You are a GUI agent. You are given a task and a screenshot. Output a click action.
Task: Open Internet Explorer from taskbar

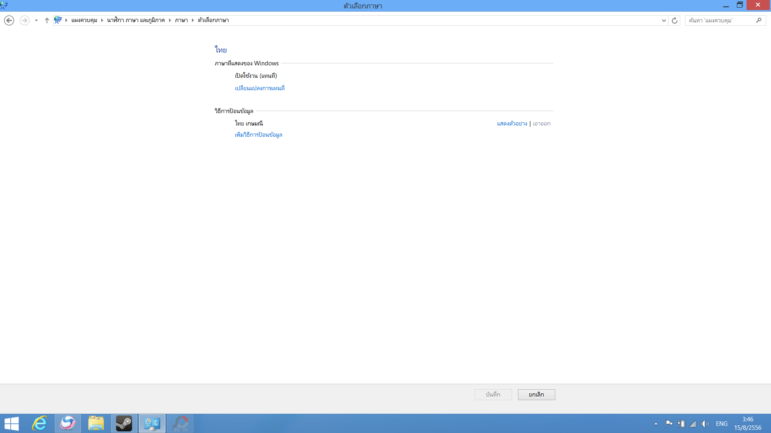coord(40,423)
